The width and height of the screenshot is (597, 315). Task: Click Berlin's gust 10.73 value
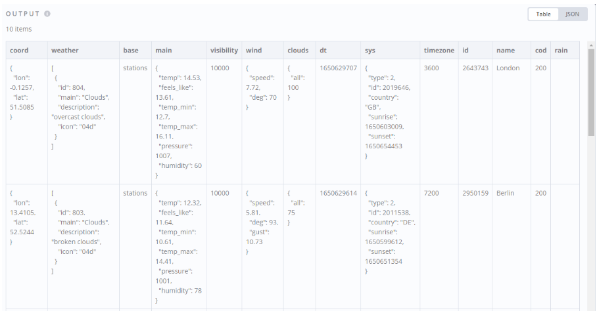point(254,241)
